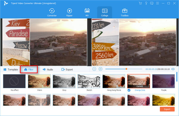Click the Kiev signpost video cell
Screen dimensions: 179x116
[x=16, y=42]
